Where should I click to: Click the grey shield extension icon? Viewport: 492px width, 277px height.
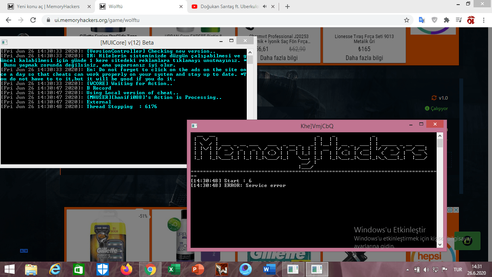[434, 20]
